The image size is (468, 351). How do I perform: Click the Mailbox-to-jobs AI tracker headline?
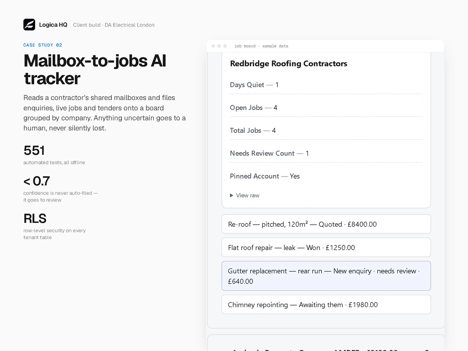click(95, 70)
